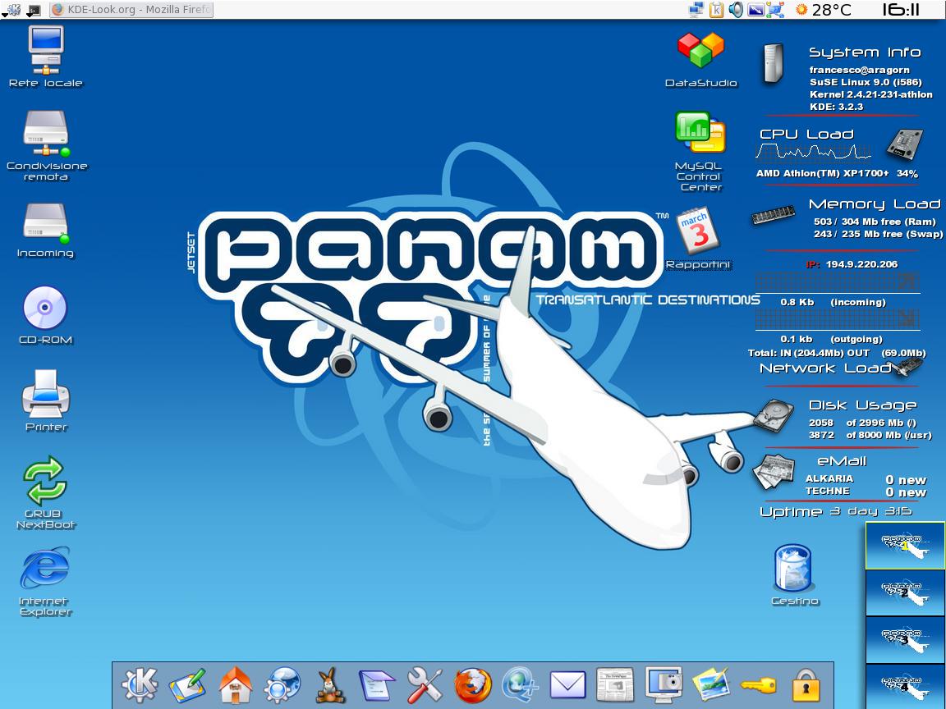Click the 2058 of 2996 Mb (/) line
Viewport: 946px width, 709px height.
pyautogui.click(x=862, y=423)
